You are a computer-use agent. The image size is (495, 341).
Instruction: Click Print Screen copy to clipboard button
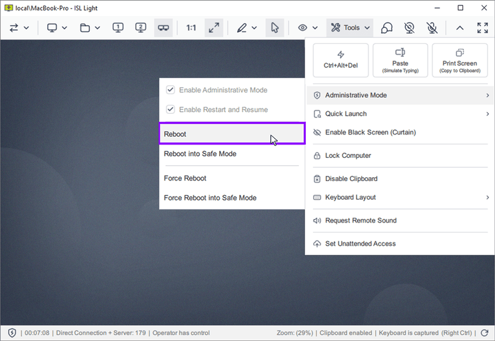pos(460,60)
